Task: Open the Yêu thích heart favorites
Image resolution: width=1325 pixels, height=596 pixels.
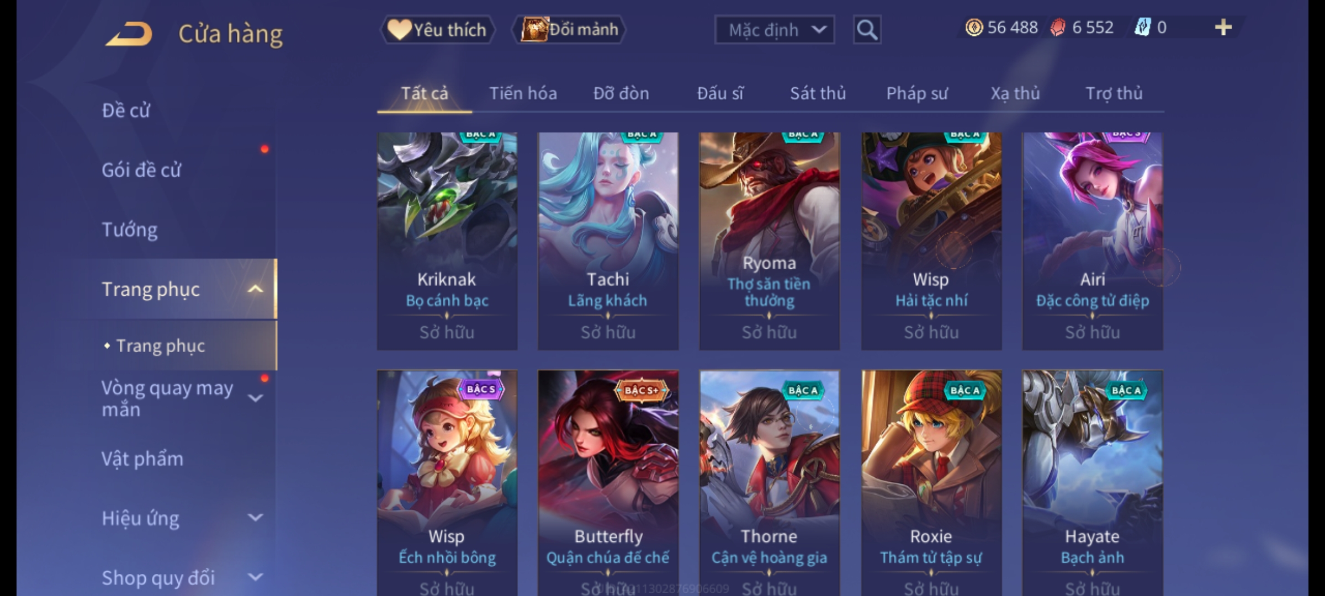Action: (x=399, y=29)
